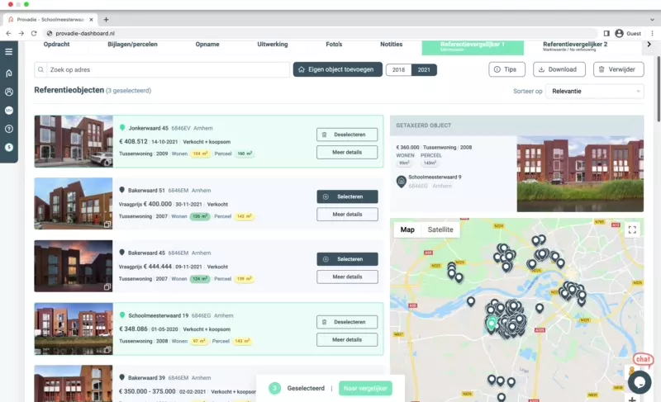Image resolution: width=661 pixels, height=402 pixels.
Task: Click Naar vergelijker button
Action: (x=365, y=388)
